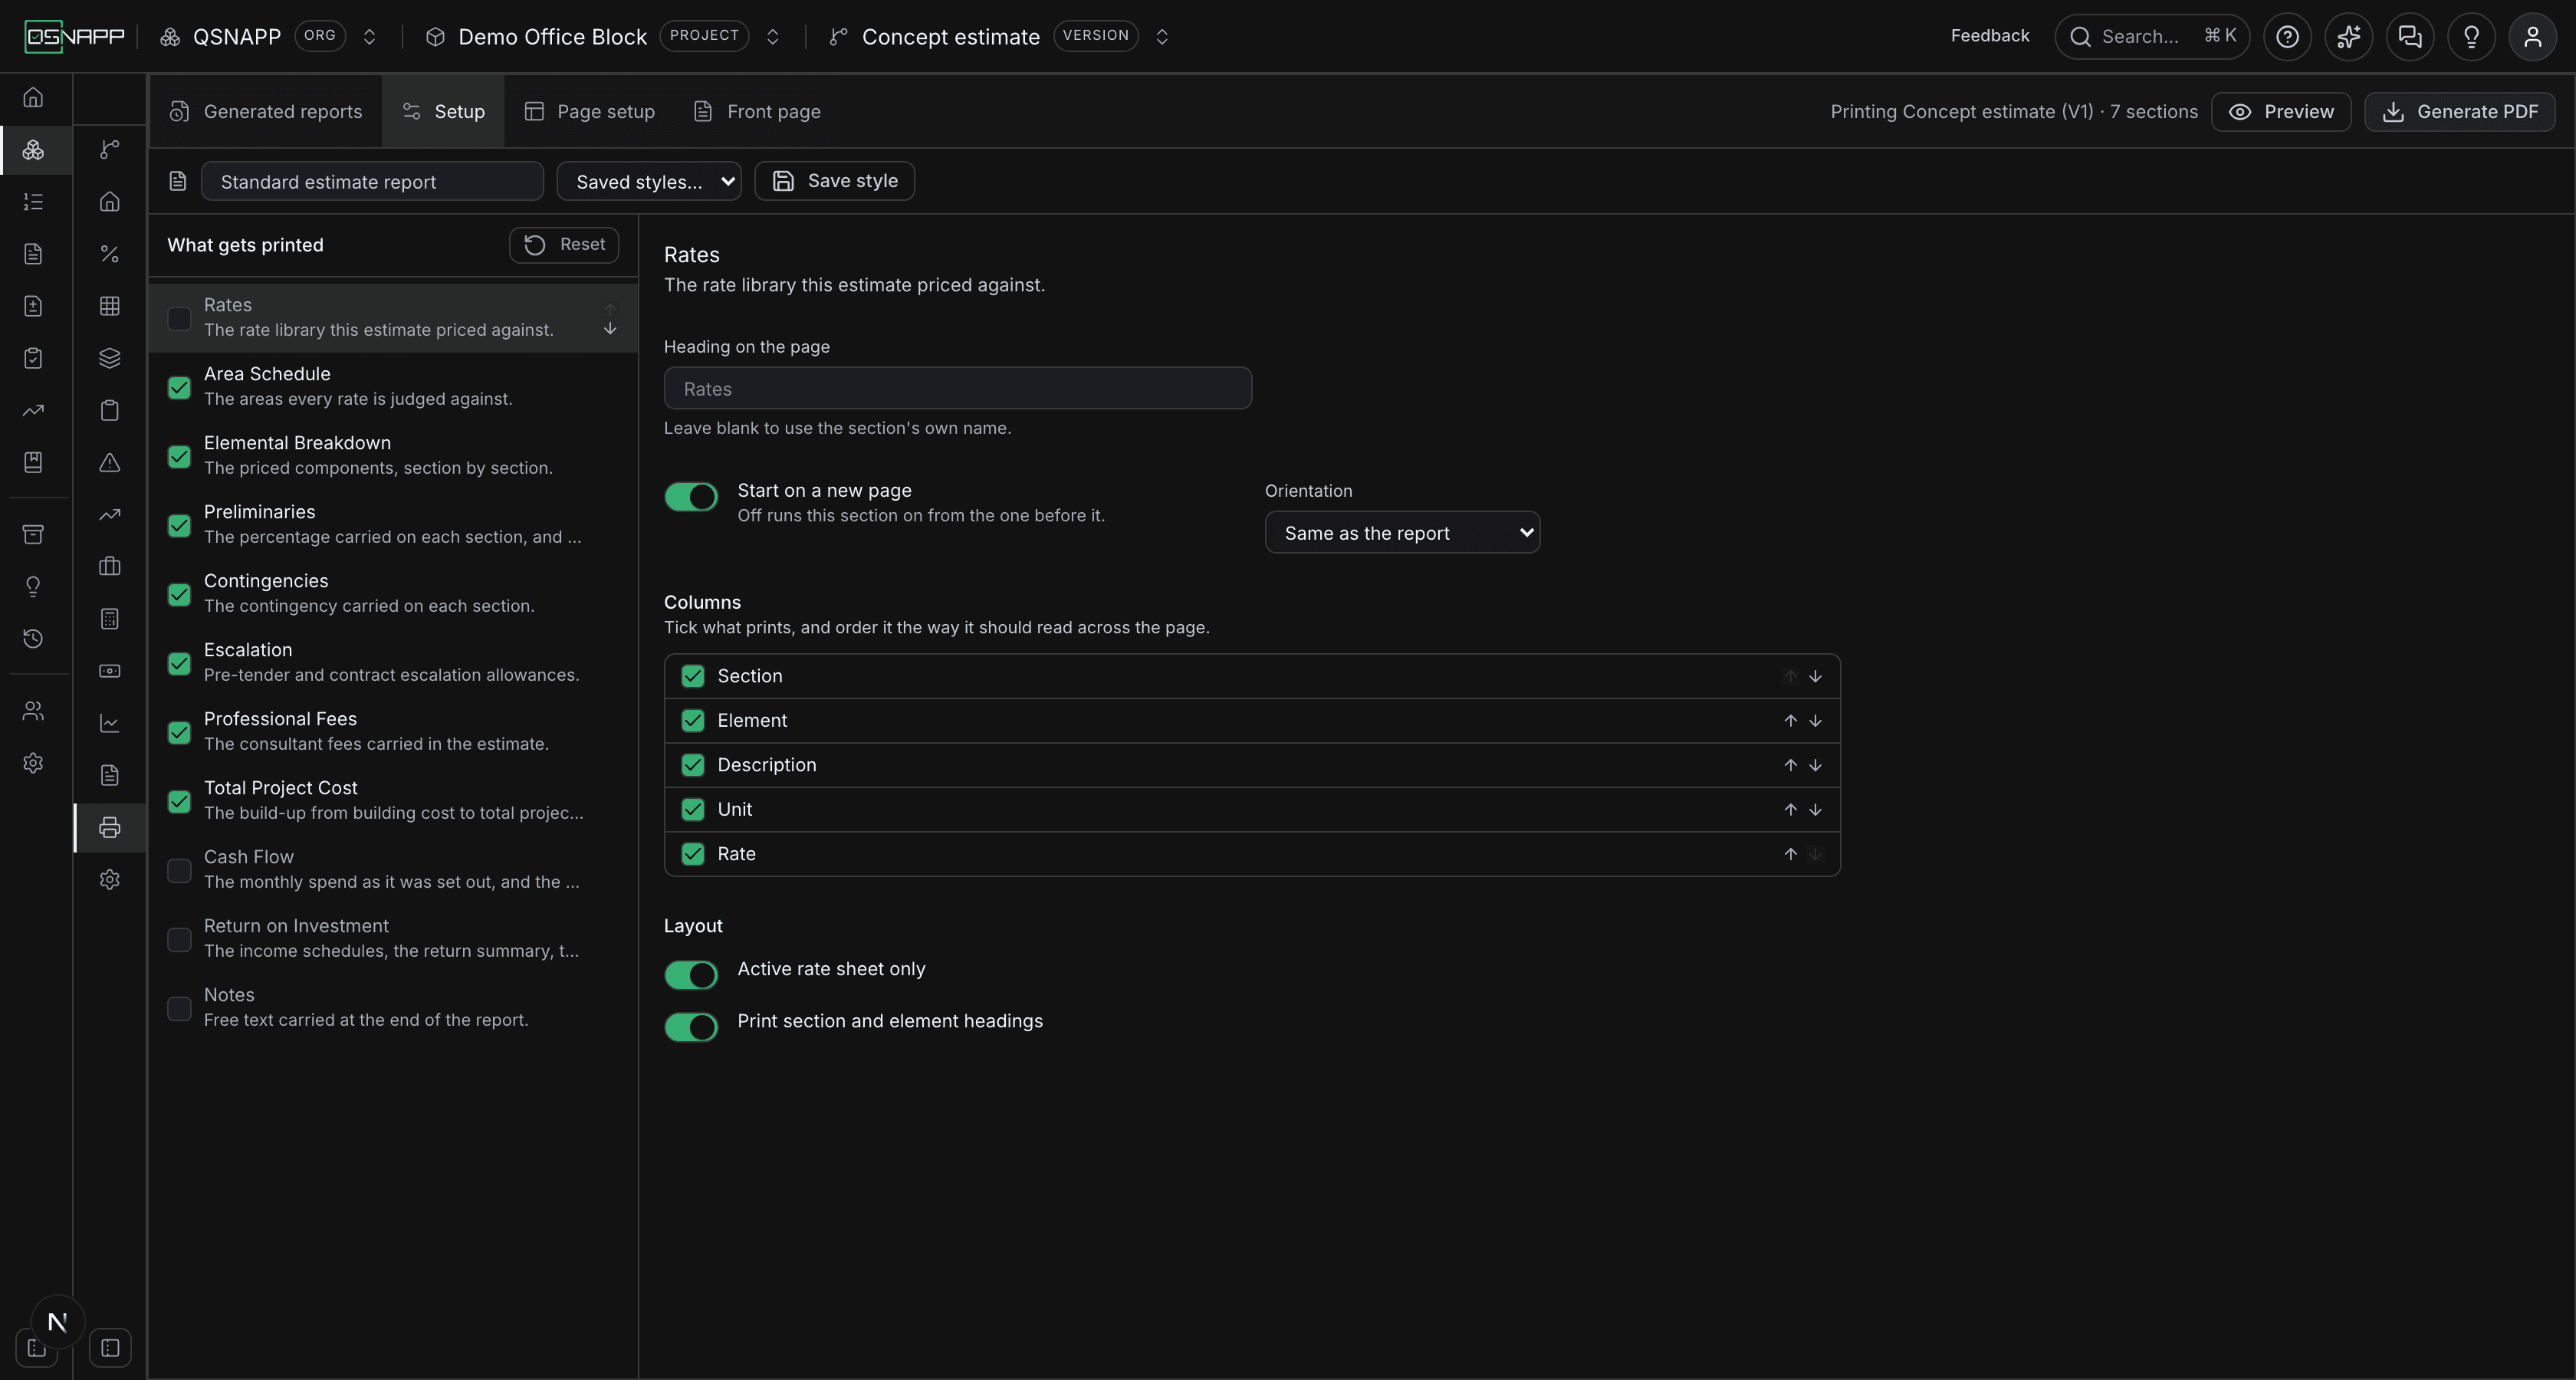Open the chat messages icon
The image size is (2576, 1380).
coord(2410,37)
